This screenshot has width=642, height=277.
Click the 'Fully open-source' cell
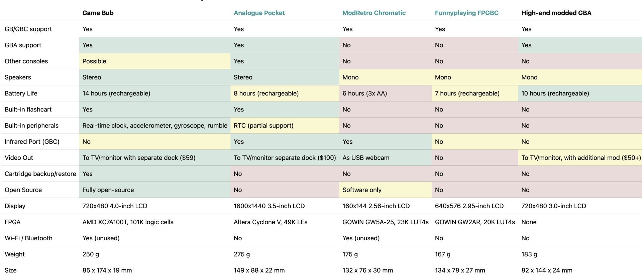[155, 190]
